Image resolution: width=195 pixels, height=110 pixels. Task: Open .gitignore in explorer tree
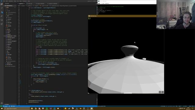pyautogui.click(x=9, y=63)
